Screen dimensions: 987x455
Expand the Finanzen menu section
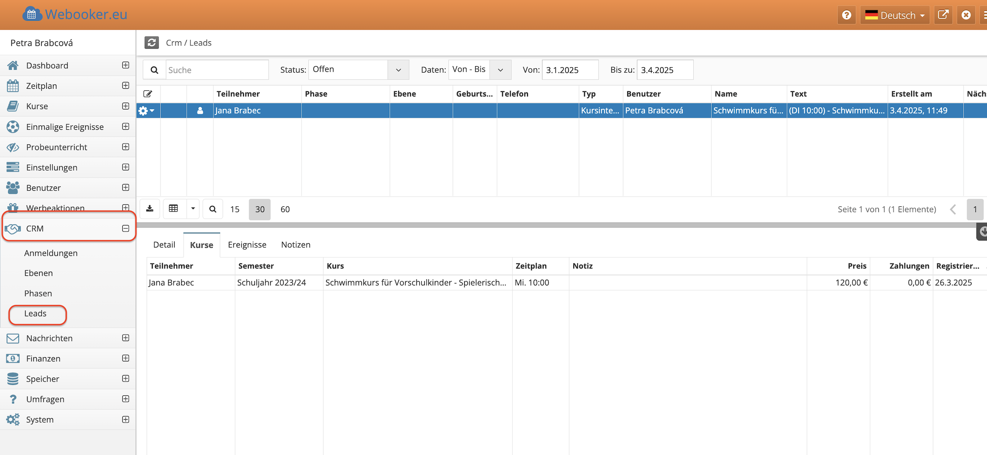126,358
